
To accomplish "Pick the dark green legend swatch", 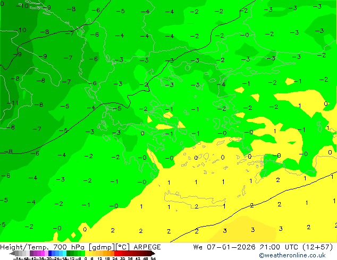I will [68, 253].
